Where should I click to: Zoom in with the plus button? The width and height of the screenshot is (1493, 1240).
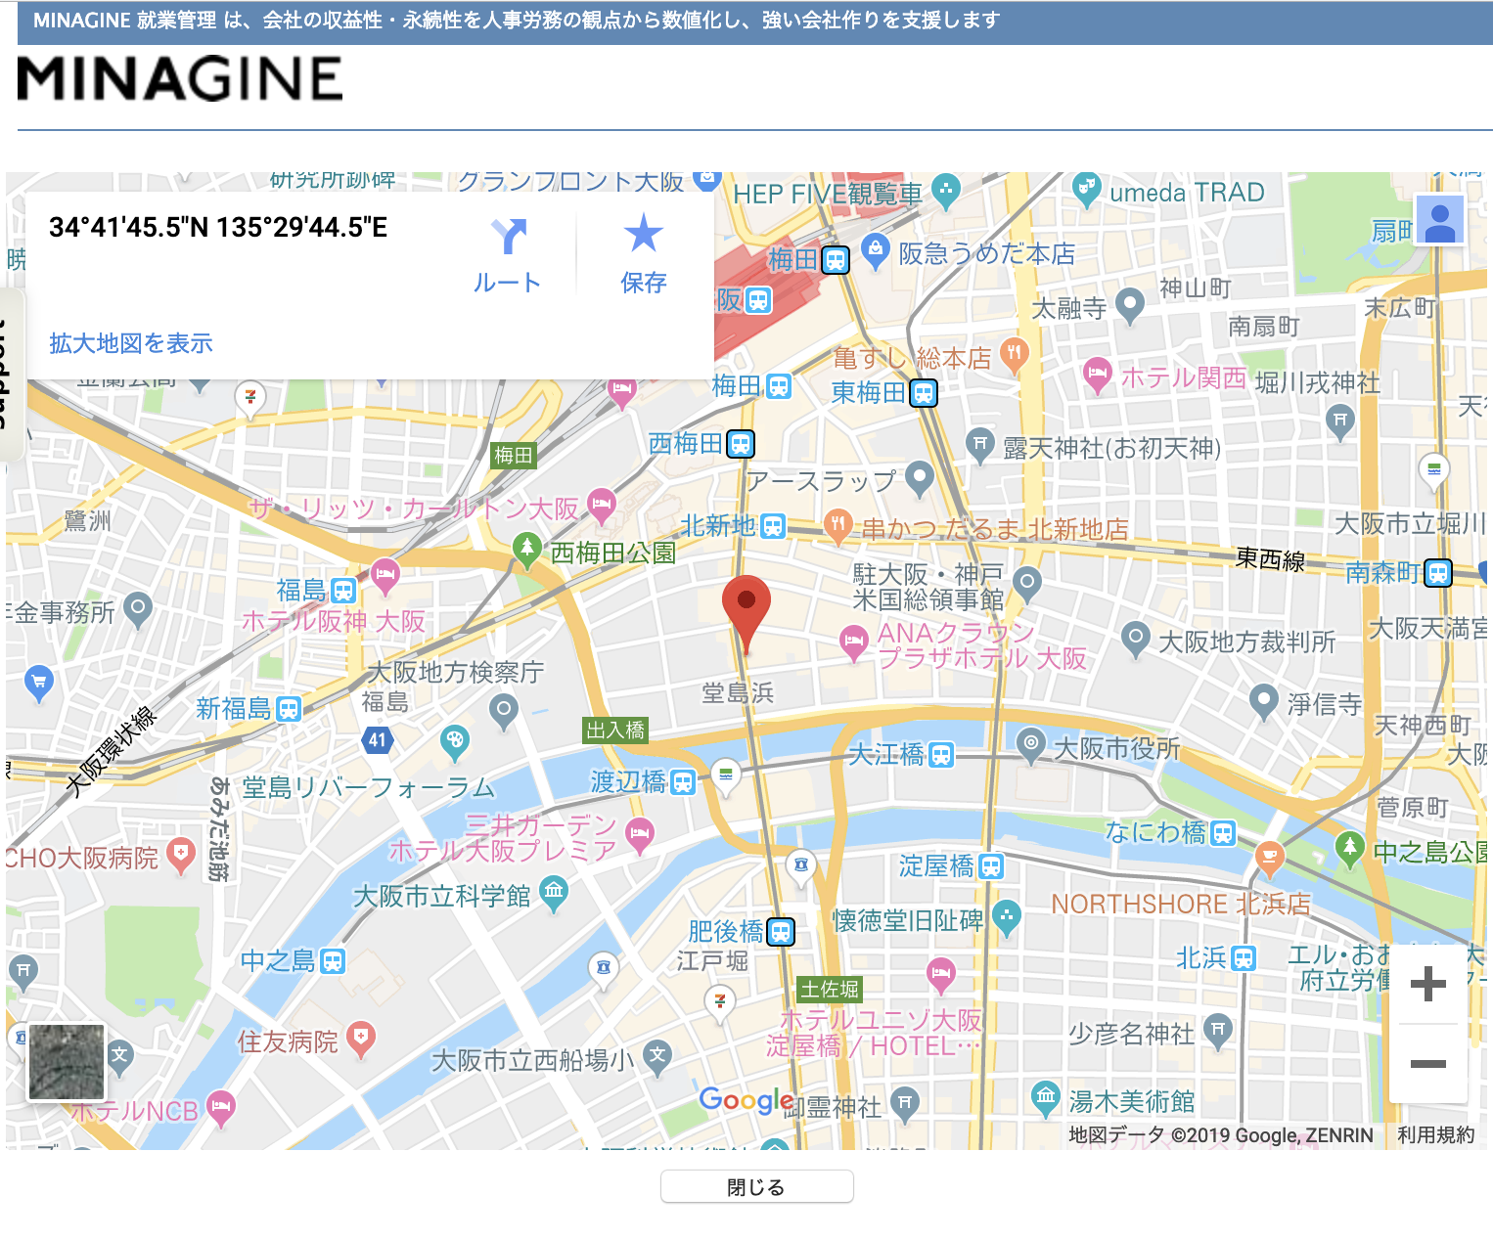pyautogui.click(x=1428, y=984)
